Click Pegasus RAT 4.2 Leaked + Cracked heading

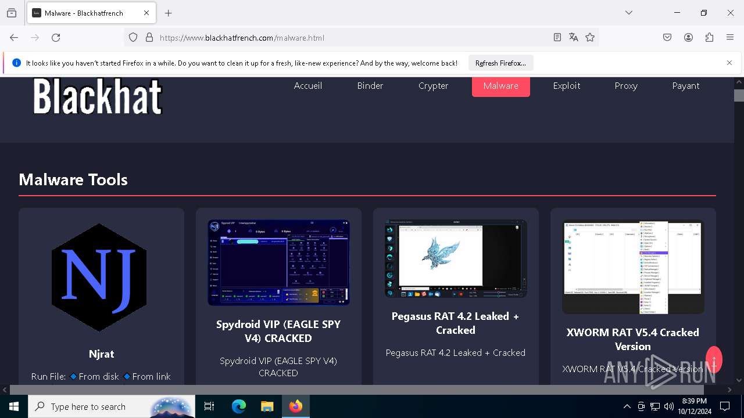[456, 323]
